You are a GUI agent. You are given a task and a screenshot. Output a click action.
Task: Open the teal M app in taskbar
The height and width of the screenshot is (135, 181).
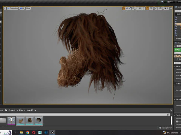(40, 132)
